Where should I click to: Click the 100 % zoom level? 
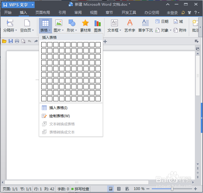coord(139,189)
